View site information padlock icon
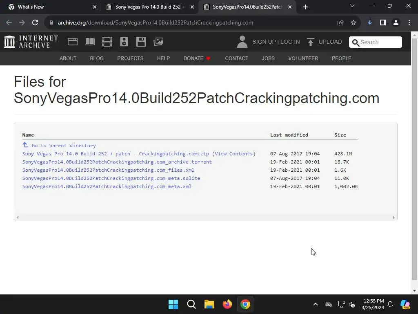The width and height of the screenshot is (418, 314). (x=51, y=23)
